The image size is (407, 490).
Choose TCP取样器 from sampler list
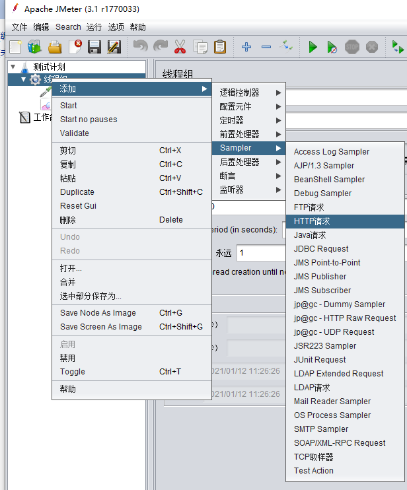345,457
